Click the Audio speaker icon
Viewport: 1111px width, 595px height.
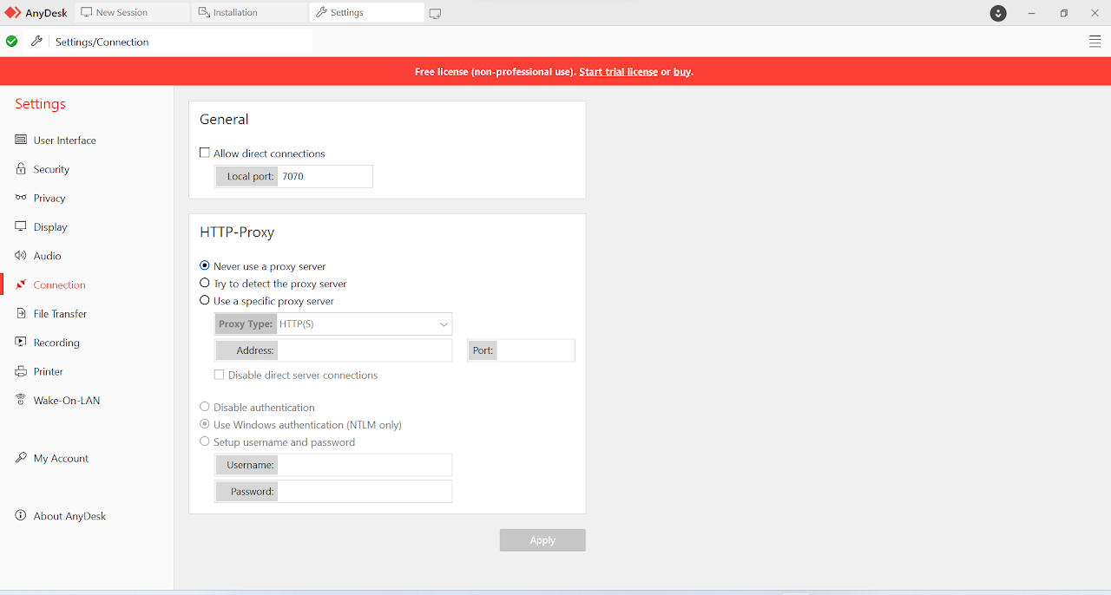(x=21, y=256)
